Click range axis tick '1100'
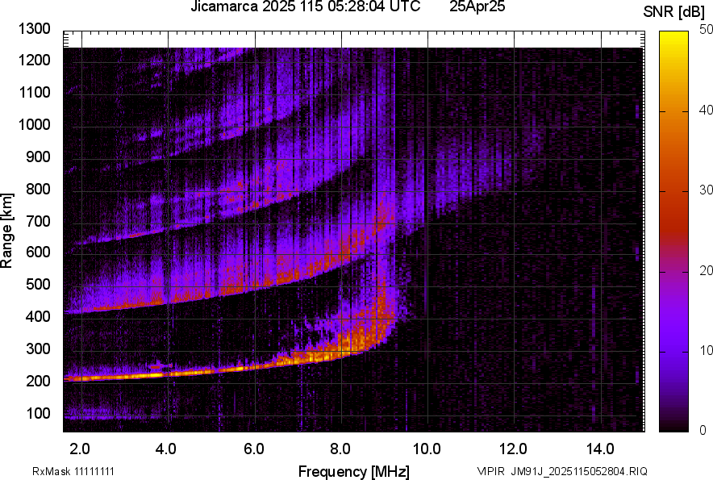The height and width of the screenshot is (480, 713). pos(34,92)
